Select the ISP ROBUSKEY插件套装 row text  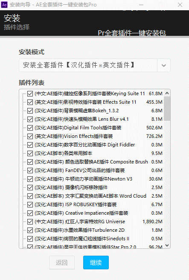pyautogui.click(x=76, y=204)
